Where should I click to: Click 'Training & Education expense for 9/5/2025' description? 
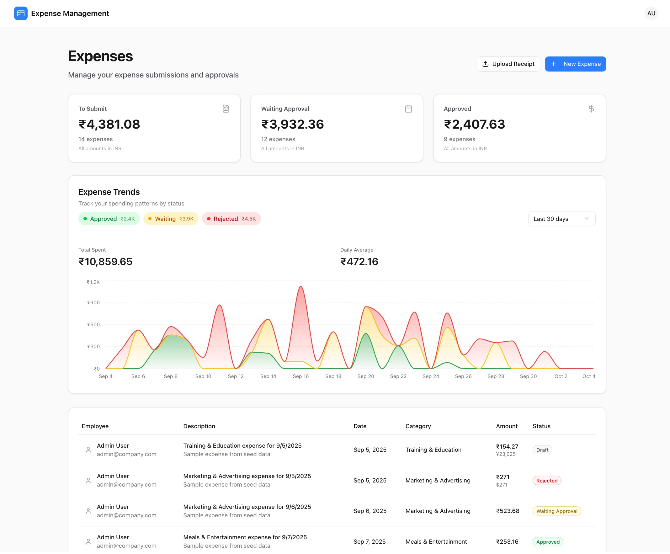point(242,446)
